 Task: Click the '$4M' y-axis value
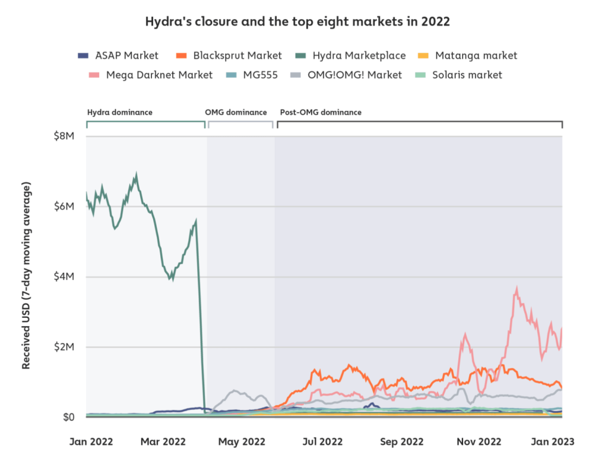click(64, 276)
